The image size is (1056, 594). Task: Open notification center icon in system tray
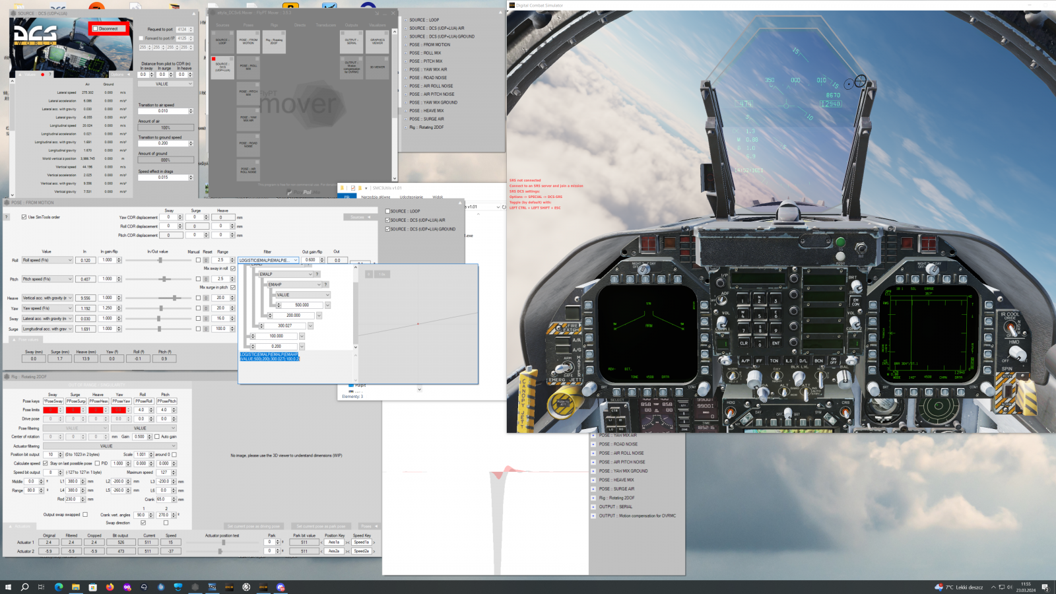click(1045, 587)
